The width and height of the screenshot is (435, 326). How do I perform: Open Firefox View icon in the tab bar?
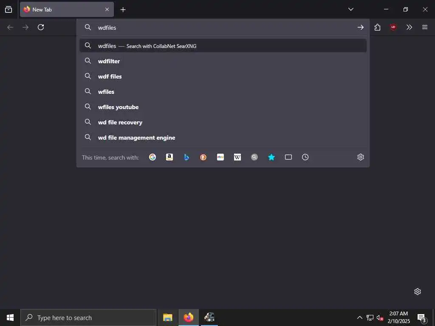[8, 9]
